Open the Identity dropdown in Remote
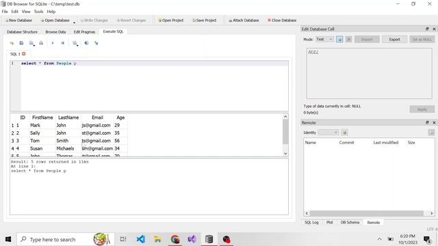 (x=328, y=133)
